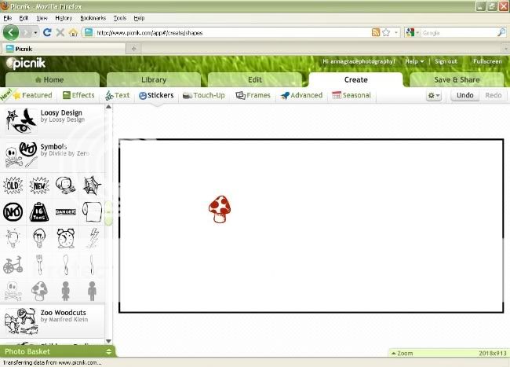Click the Redo button
The height and width of the screenshot is (367, 510).
(x=493, y=95)
